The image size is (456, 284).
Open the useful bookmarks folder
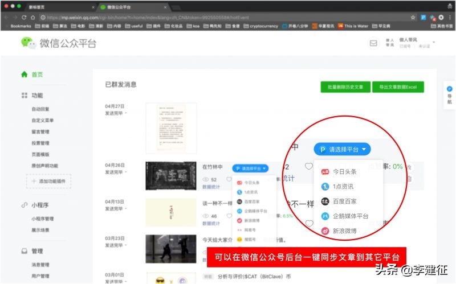[x=134, y=26]
